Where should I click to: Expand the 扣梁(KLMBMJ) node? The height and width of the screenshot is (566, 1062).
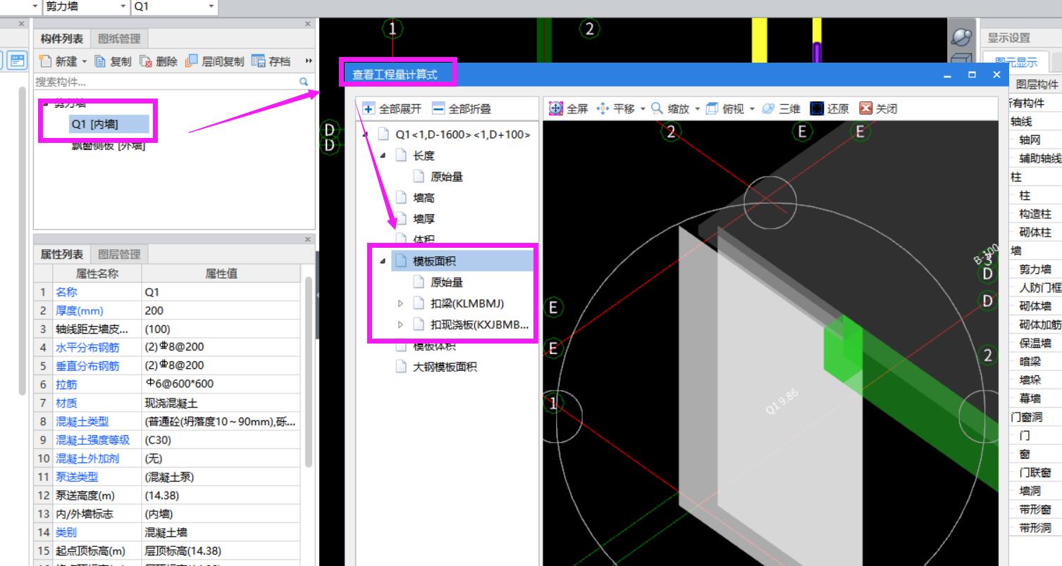(x=400, y=304)
